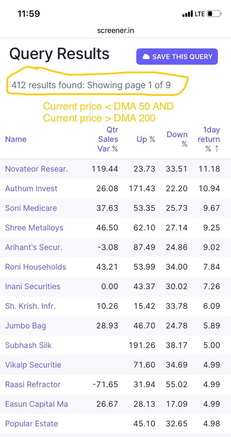Sort by Qtr Sales Var % header
The image size is (231, 437).
pyautogui.click(x=108, y=139)
